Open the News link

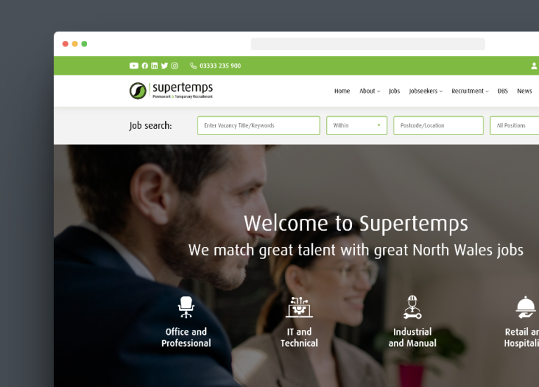[524, 91]
